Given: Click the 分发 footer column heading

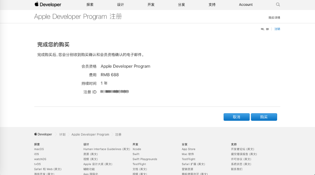Looking at the screenshot, I should 185,144.
